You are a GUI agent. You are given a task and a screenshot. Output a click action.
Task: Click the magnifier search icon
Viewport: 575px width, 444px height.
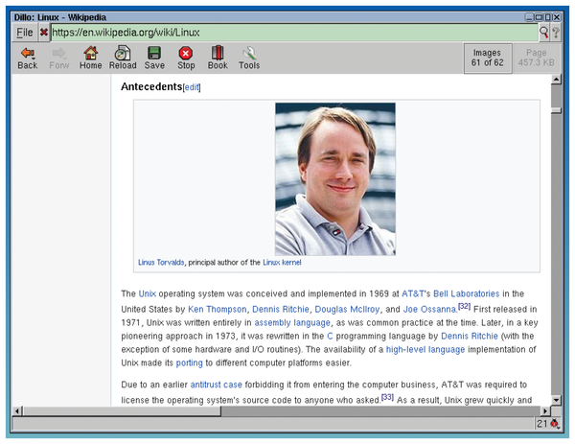tap(543, 33)
